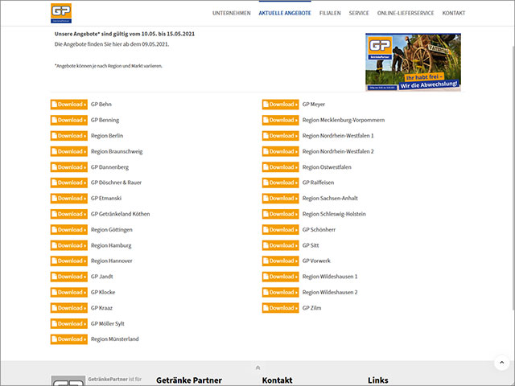Download the GP Behn offer
This screenshot has width=515, height=386.
69,105
